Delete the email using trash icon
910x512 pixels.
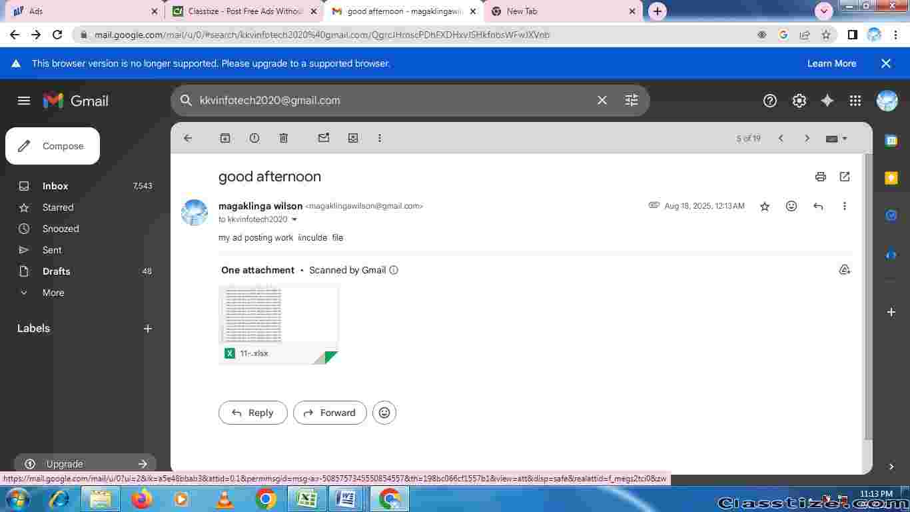[284, 138]
